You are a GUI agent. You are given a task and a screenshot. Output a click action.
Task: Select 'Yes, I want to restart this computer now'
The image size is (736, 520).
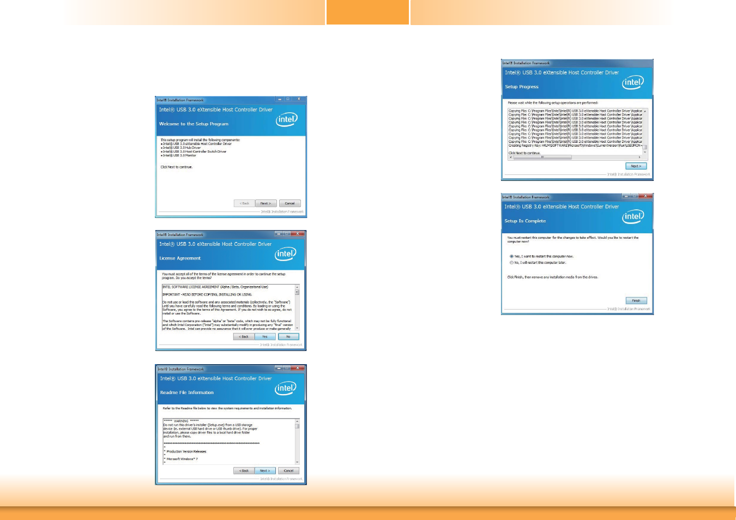click(541, 256)
